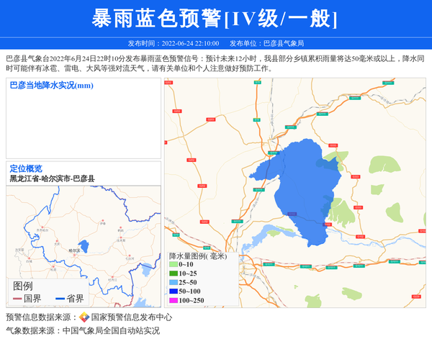Click the blue 省界 line symbol in legend
Image resolution: width=432 pixels, height=339 pixels.
[60, 299]
